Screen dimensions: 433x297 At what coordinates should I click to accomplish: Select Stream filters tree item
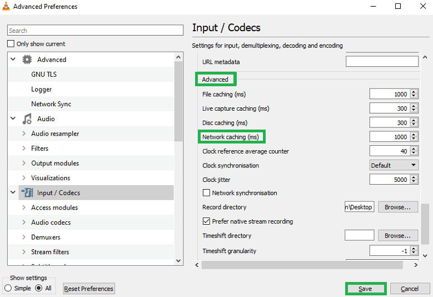click(x=50, y=252)
